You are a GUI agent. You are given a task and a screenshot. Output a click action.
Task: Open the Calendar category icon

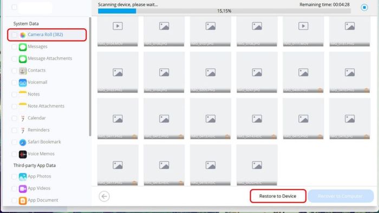(23, 118)
